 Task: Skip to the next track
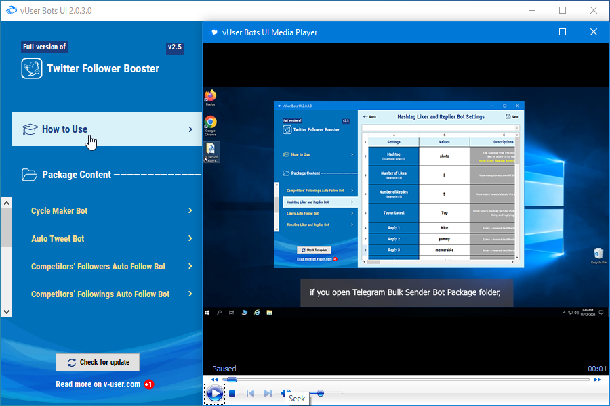pos(268,394)
